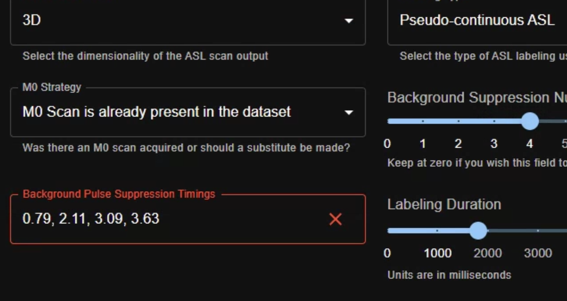Set Background Suppression Number to 2
Image resolution: width=567 pixels, height=301 pixels.
point(458,122)
